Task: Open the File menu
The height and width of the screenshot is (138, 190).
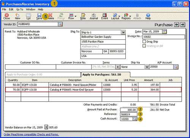Action: [4, 9]
